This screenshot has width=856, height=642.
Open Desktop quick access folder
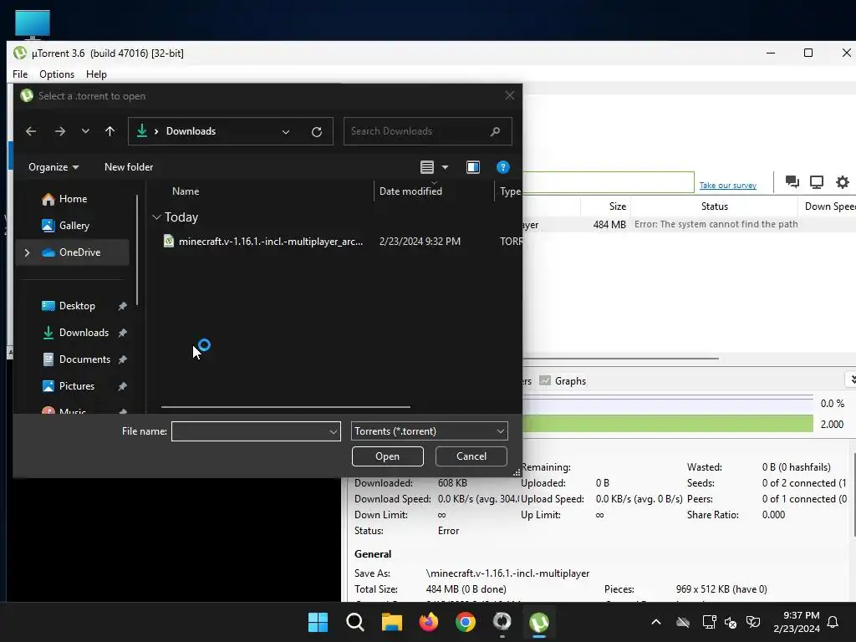pos(76,306)
